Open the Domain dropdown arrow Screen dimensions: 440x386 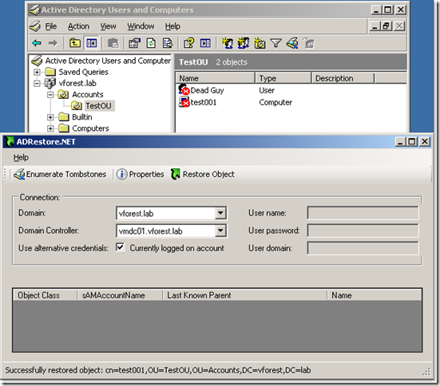220,213
